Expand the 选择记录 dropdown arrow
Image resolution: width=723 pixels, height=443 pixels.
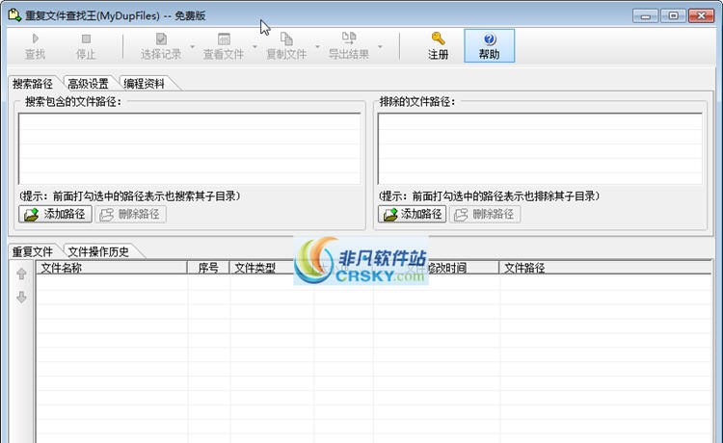pos(192,46)
